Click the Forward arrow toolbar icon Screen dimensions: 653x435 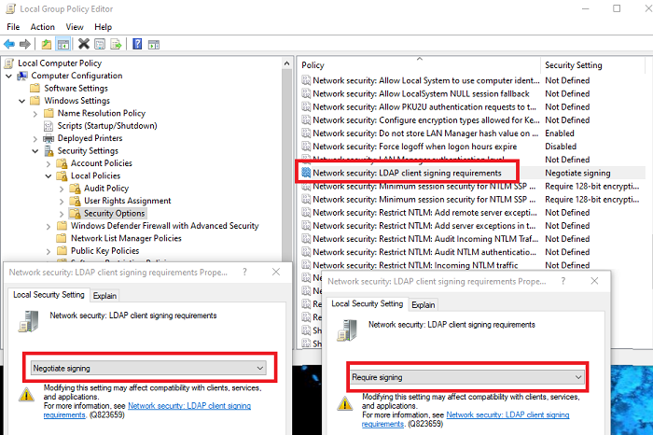tap(25, 44)
